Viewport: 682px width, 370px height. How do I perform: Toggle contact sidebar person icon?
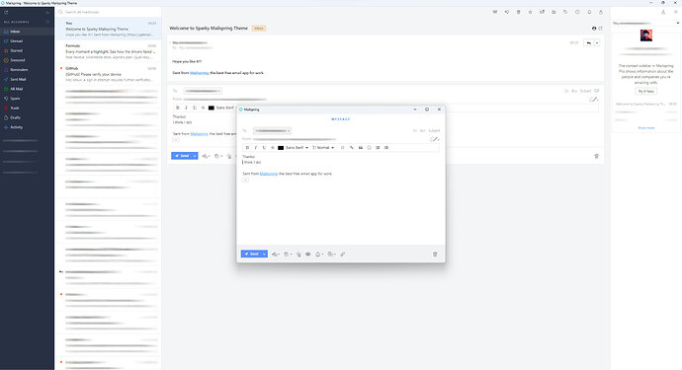663,12
